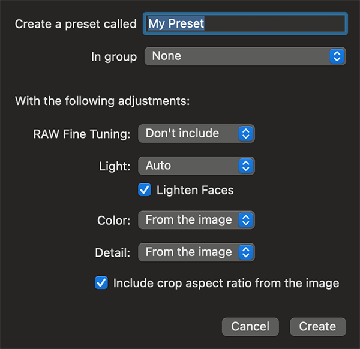Image resolution: width=360 pixels, height=349 pixels.
Task: Open the Light dropdown set to Auto
Action: pos(196,166)
